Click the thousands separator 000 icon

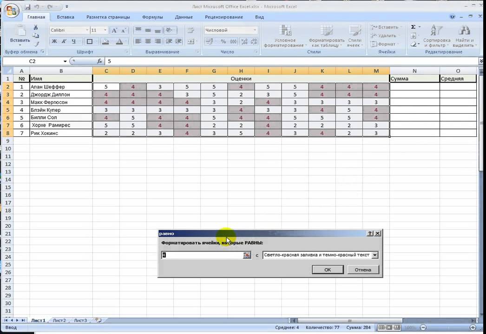tap(233, 41)
